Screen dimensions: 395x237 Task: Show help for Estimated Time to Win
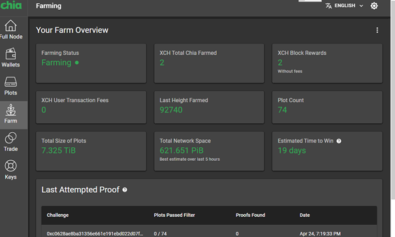pos(339,141)
